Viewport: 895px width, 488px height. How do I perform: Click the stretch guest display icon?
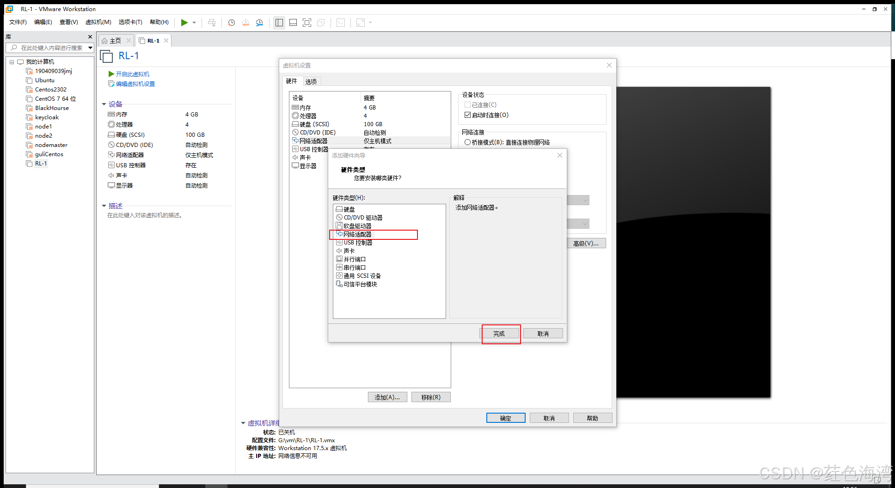361,23
